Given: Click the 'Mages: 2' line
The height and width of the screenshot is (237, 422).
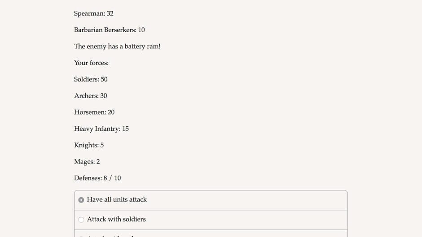Looking at the screenshot, I should click(87, 162).
